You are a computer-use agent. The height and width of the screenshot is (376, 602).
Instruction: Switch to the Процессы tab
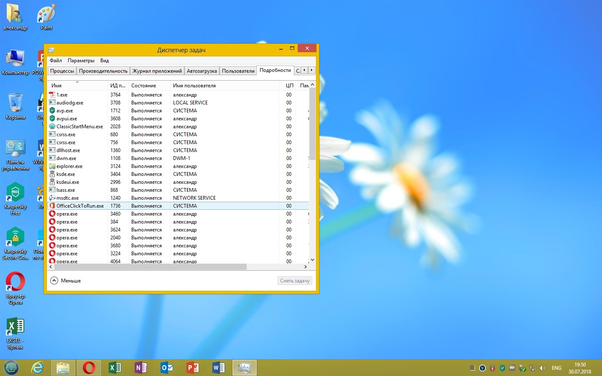point(62,71)
